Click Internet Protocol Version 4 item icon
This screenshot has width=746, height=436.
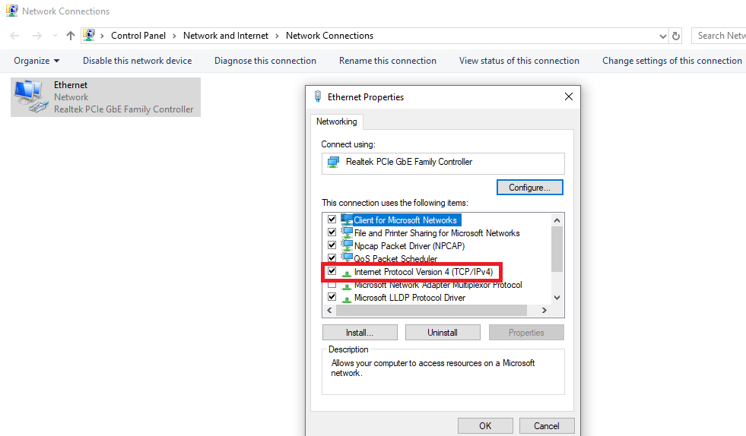point(347,273)
